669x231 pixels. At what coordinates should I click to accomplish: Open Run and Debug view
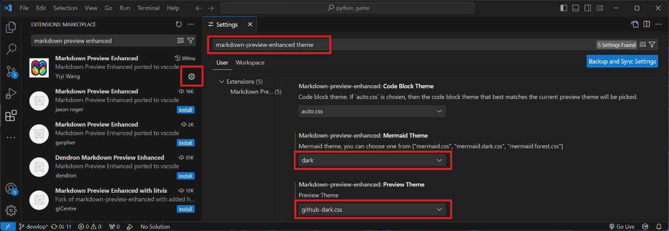11,94
